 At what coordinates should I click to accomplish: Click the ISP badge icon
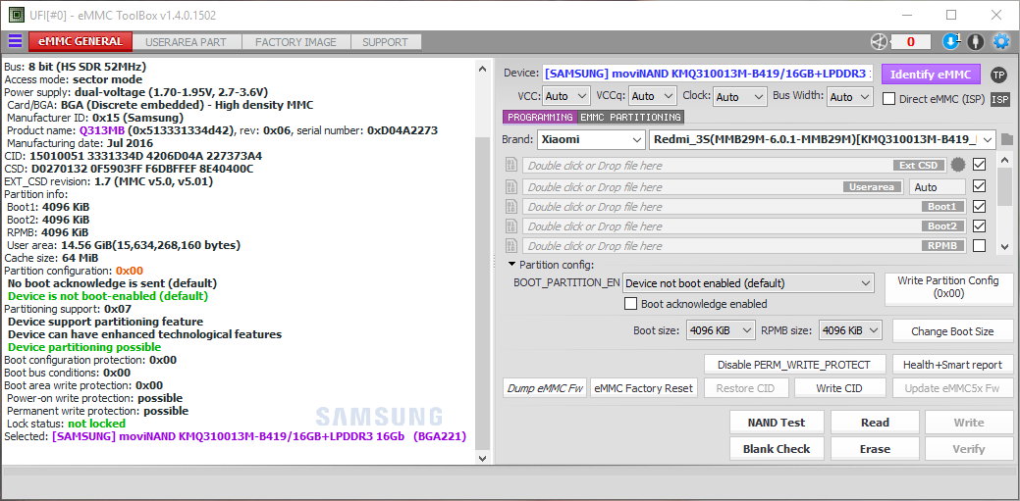click(x=999, y=99)
